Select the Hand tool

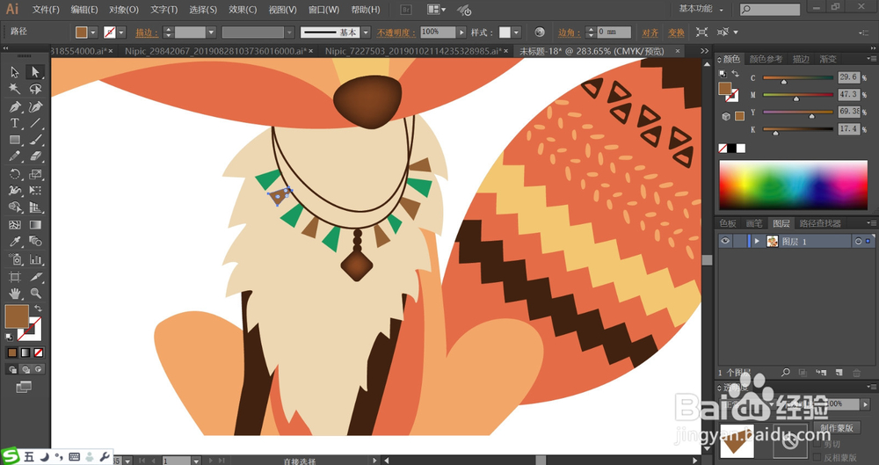coord(15,293)
